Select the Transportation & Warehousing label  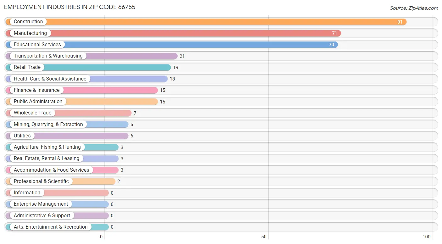pos(48,56)
